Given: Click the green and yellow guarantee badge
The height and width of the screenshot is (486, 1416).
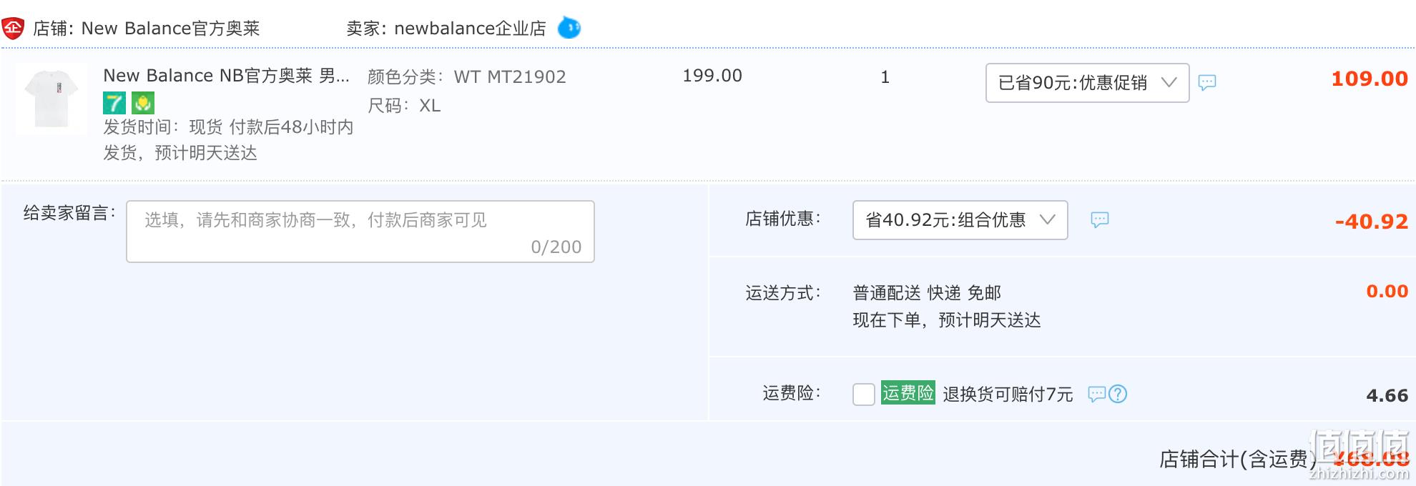Looking at the screenshot, I should click(143, 103).
